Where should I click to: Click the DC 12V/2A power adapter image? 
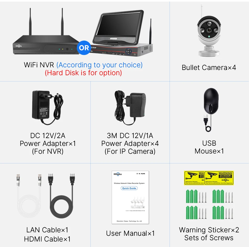click(x=48, y=107)
